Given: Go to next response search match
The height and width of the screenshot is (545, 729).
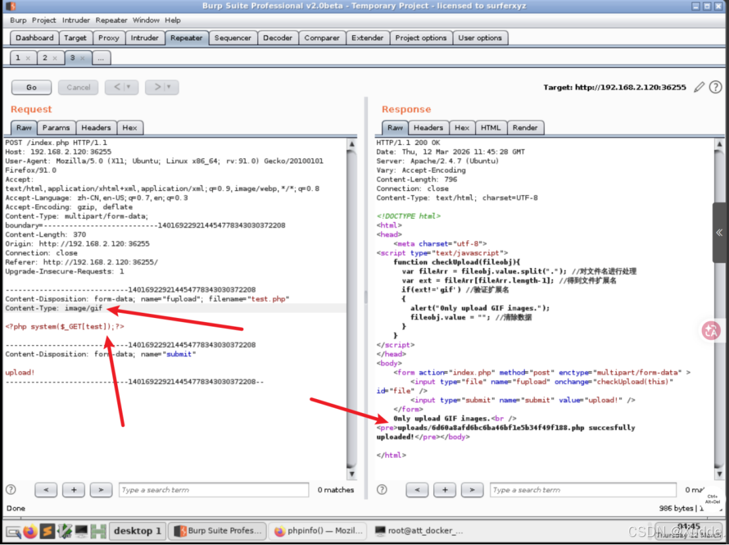Looking at the screenshot, I should [x=473, y=490].
